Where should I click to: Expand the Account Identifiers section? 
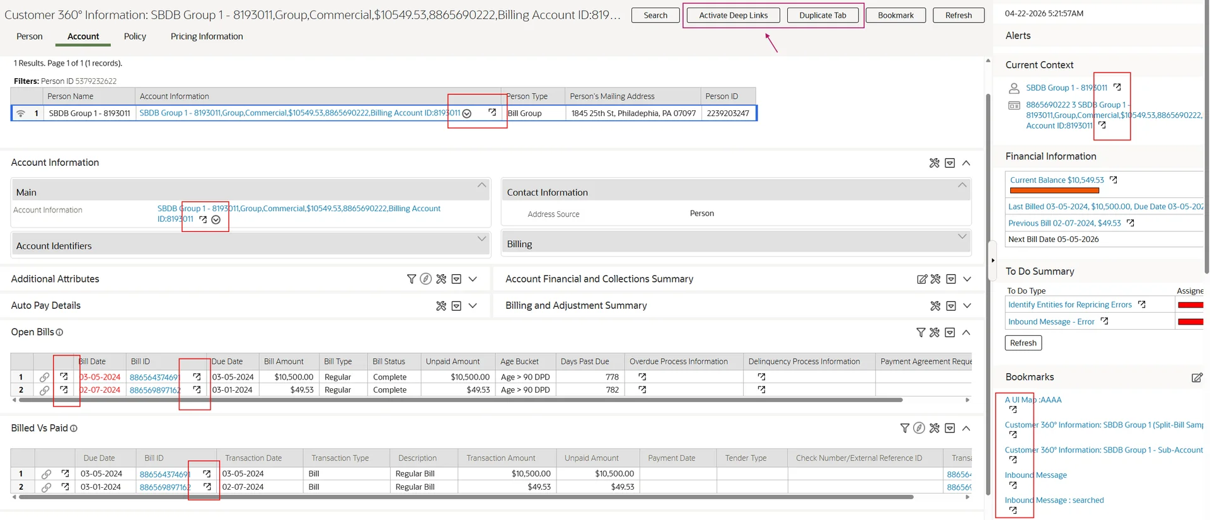(481, 239)
